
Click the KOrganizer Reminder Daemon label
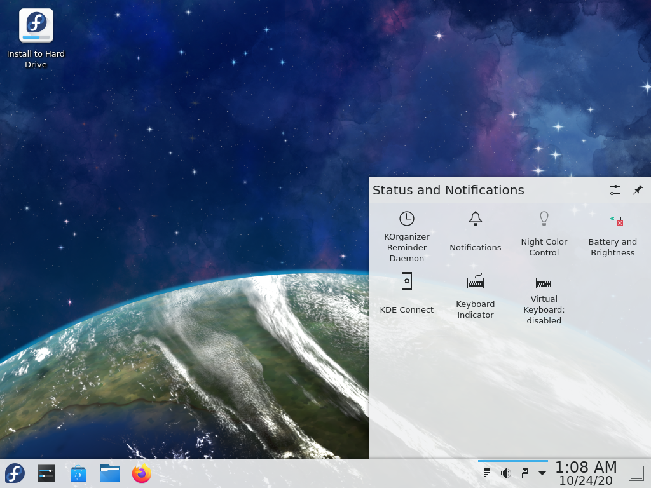pos(406,247)
